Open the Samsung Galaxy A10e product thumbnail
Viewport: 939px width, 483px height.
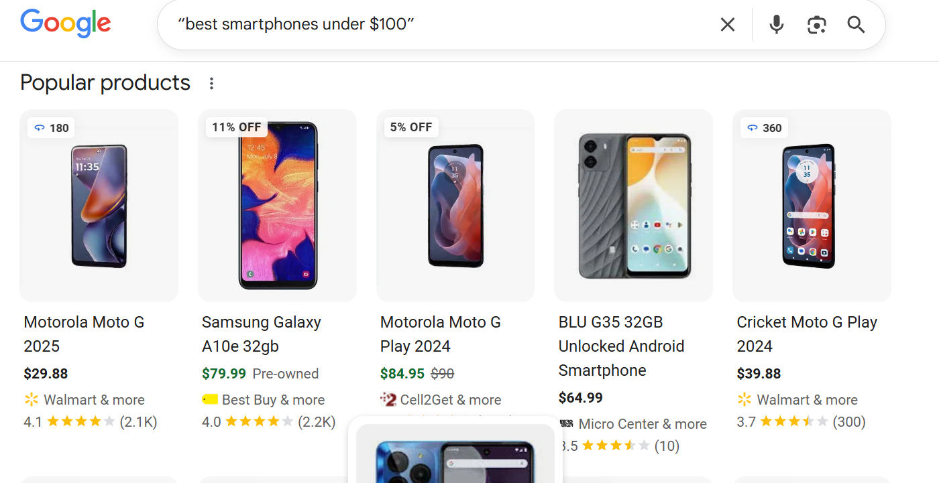(x=277, y=205)
